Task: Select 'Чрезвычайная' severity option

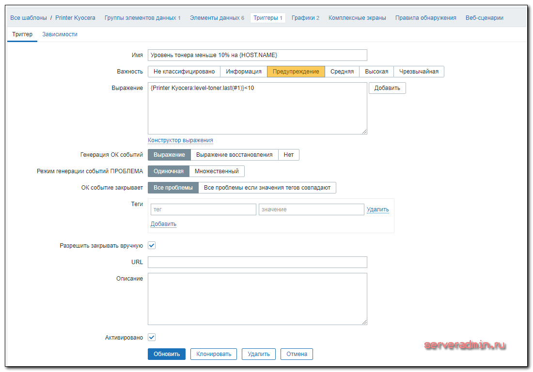Action: coord(419,72)
